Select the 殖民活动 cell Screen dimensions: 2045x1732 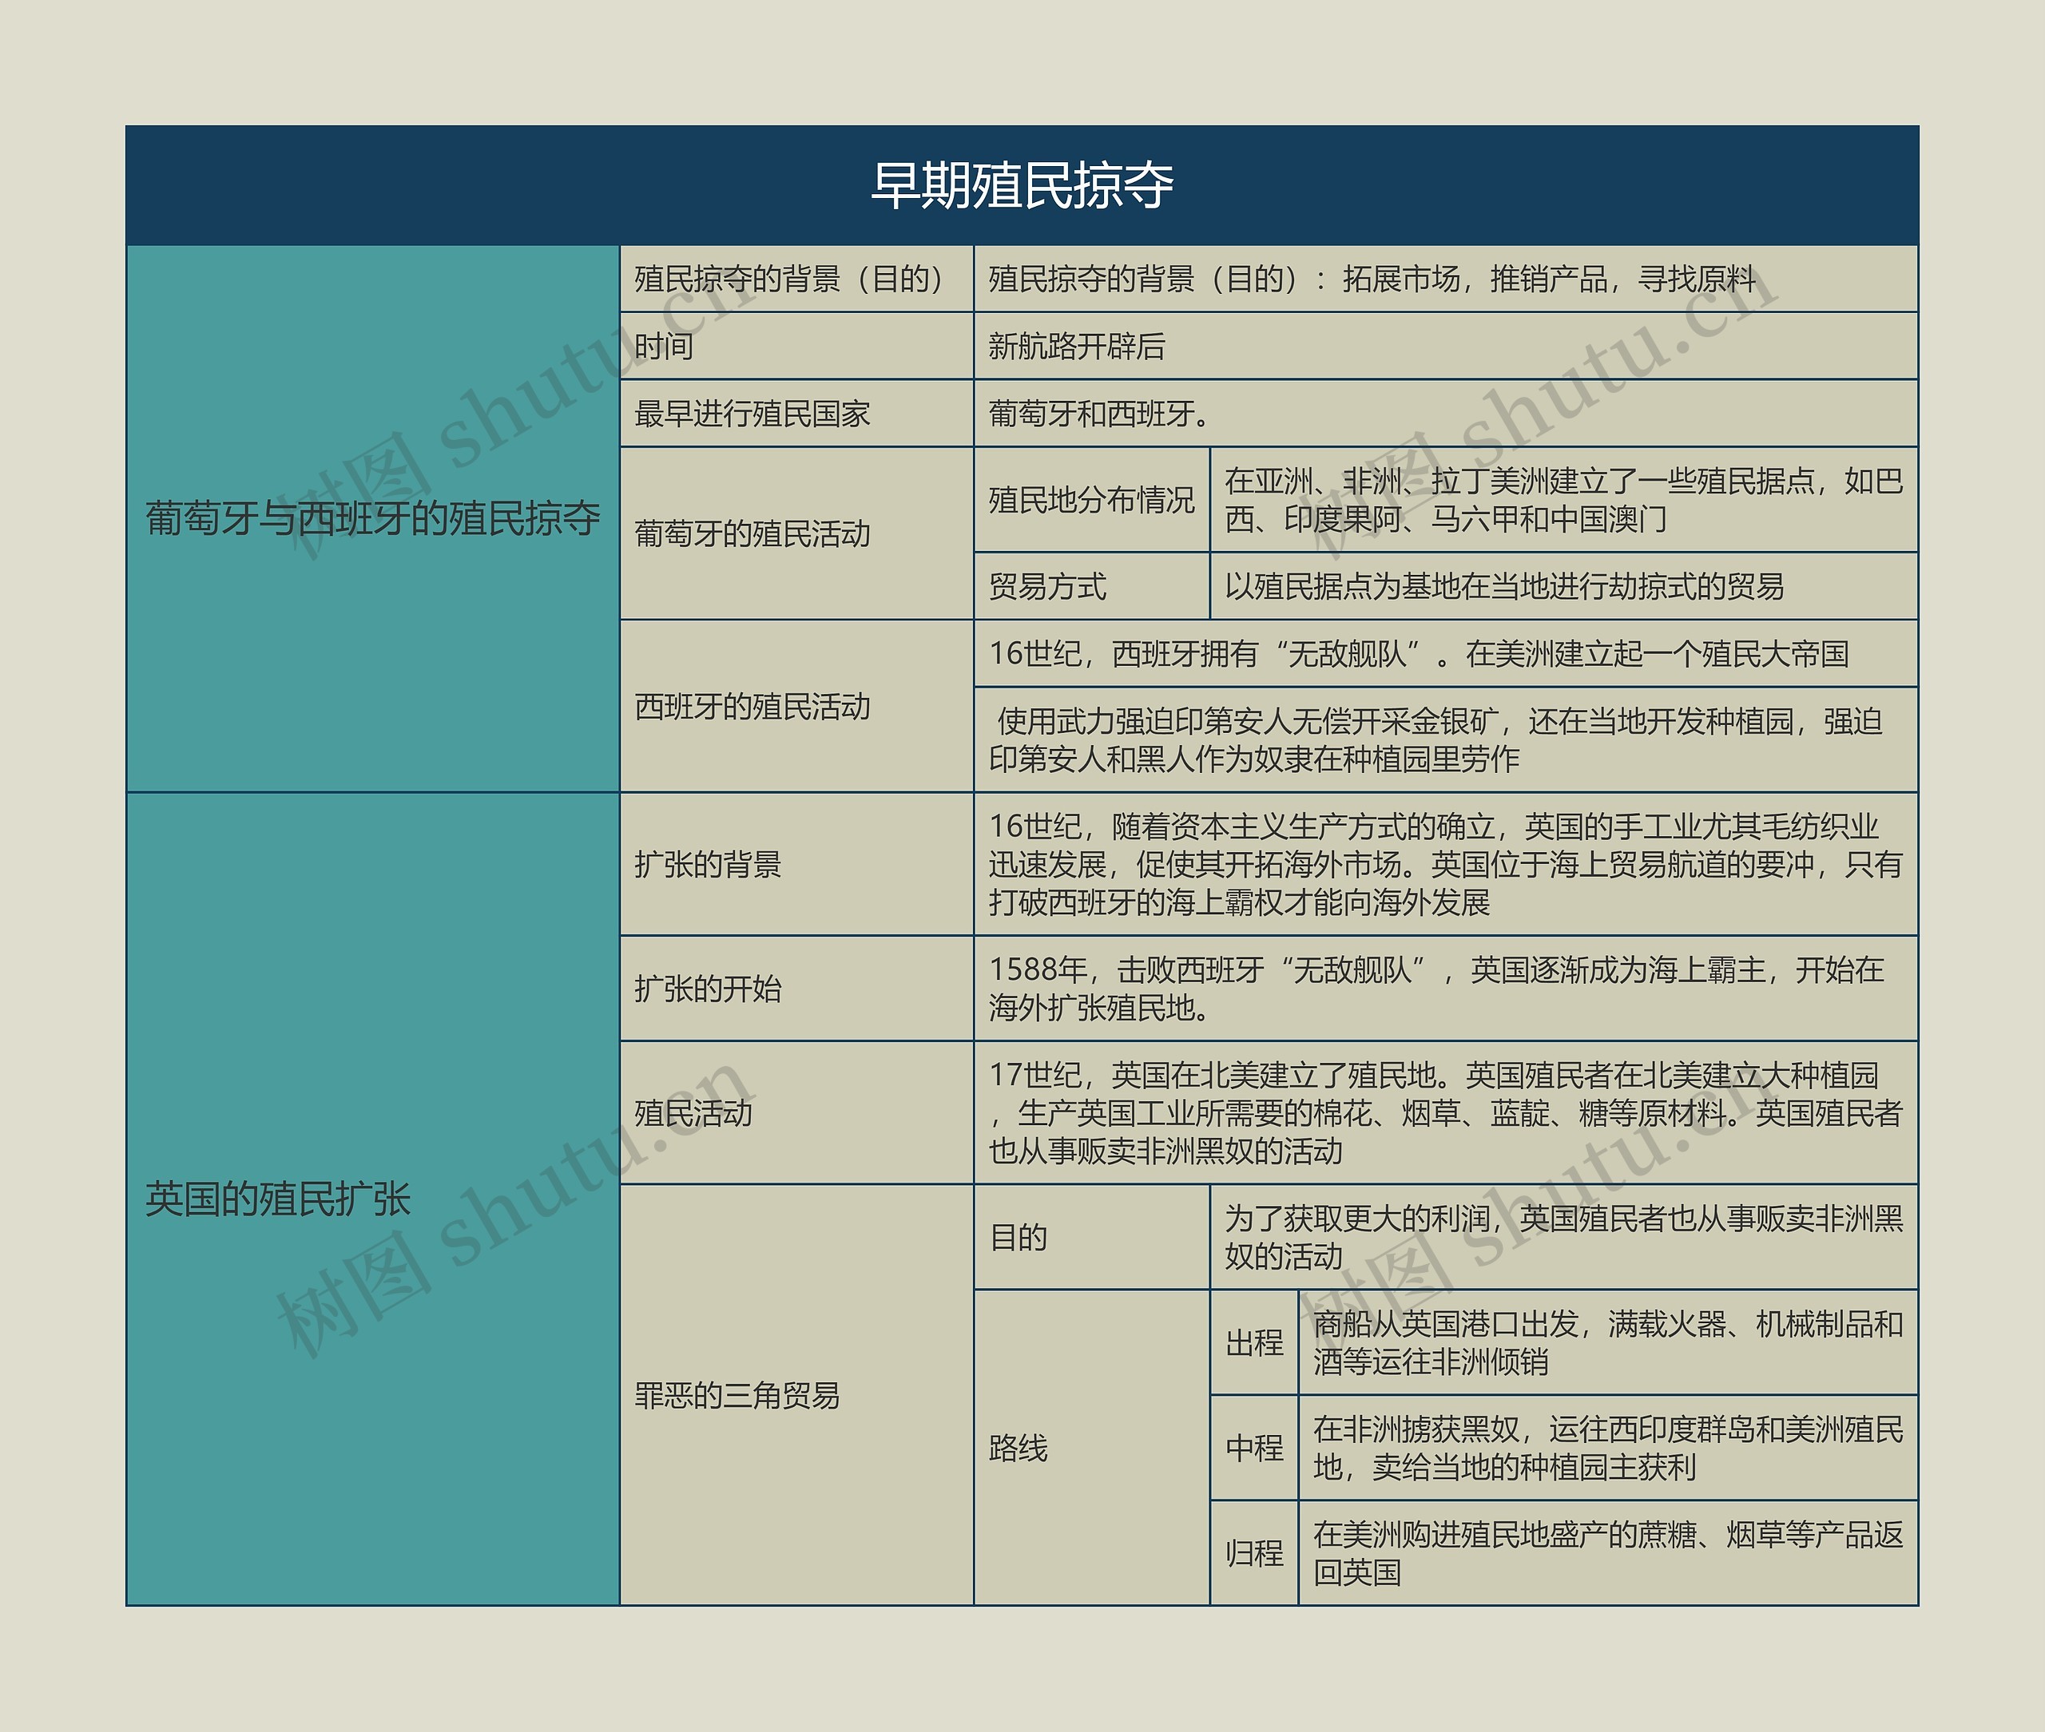(796, 1112)
